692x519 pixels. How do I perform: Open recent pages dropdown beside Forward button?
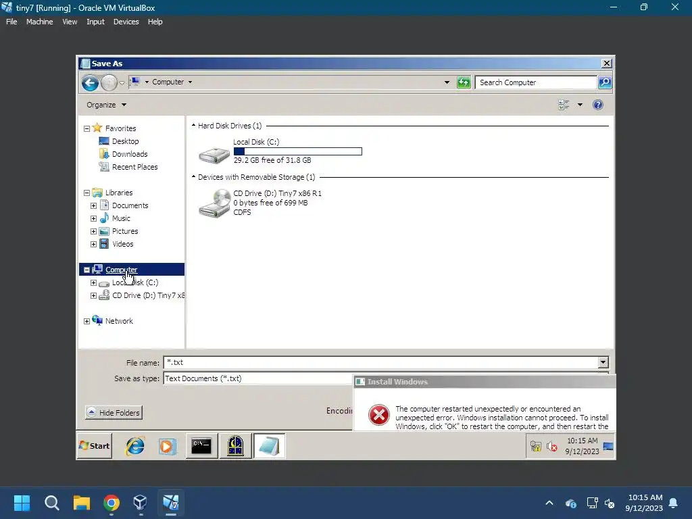coord(122,83)
